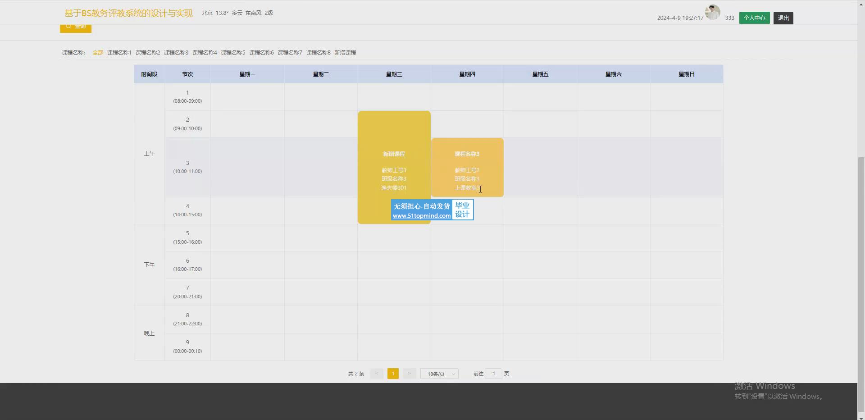The height and width of the screenshot is (420, 865).
Task: Click period 3 (10:00-11:00) cell
Action: pyautogui.click(x=187, y=167)
